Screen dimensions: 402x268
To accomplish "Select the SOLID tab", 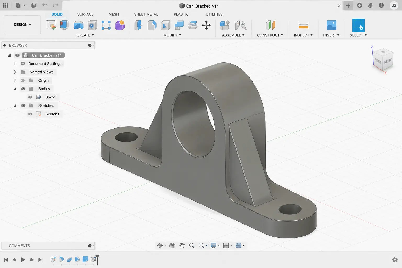I will coord(57,14).
